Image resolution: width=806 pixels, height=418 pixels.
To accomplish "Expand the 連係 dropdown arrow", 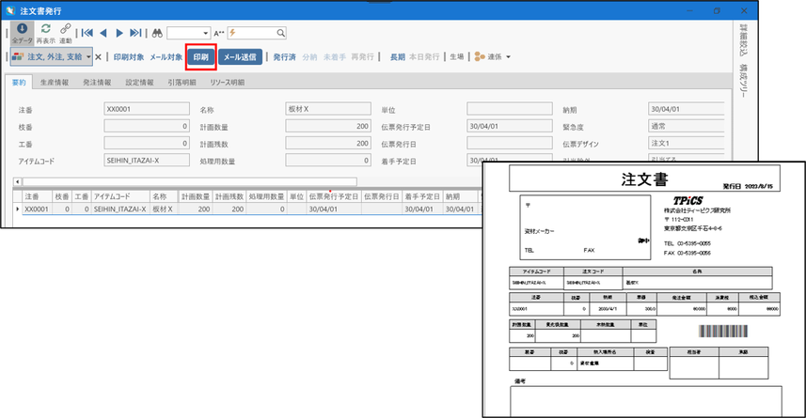I will point(509,57).
